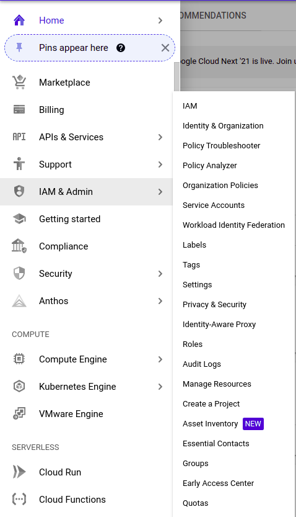The width and height of the screenshot is (296, 517).
Task: Expand the Compute Engine submenu chevron
Action: [x=160, y=359]
